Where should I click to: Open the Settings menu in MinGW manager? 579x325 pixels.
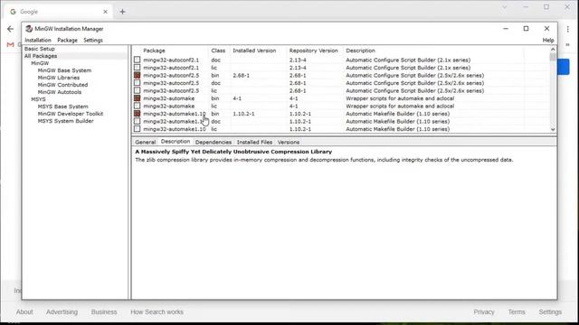point(93,40)
